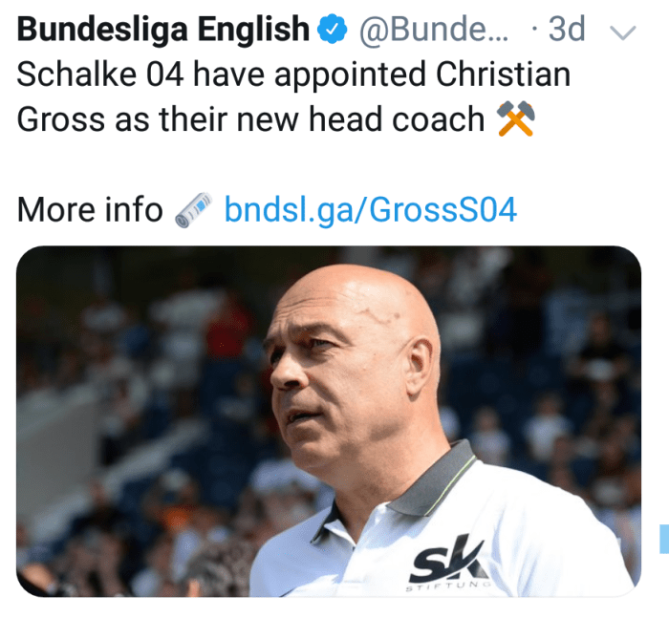Click the blue bar at the right edge
Screen dimensions: 669x618
coord(664,539)
